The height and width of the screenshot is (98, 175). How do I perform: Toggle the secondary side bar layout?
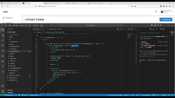point(158,25)
